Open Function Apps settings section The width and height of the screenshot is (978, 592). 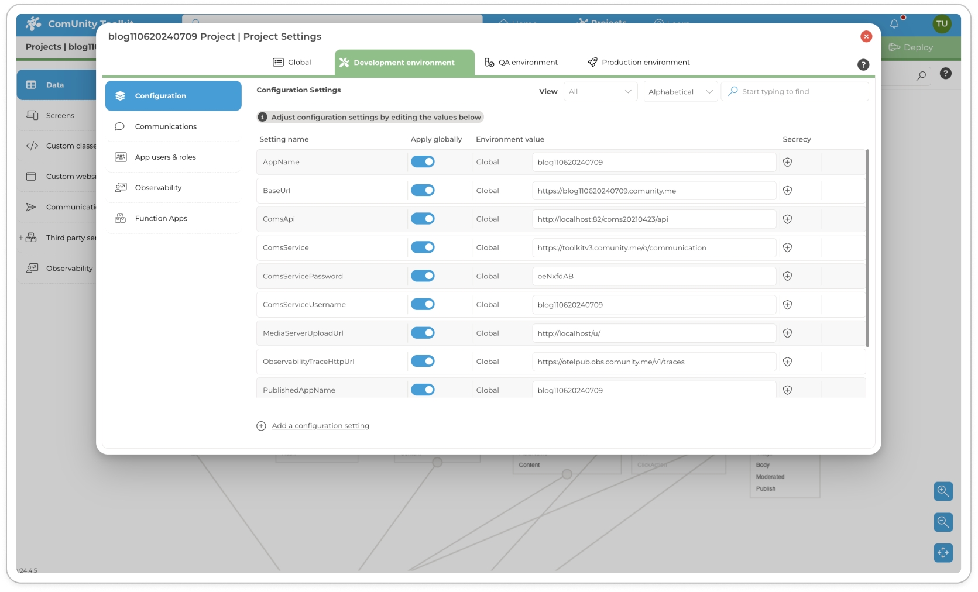coord(161,218)
